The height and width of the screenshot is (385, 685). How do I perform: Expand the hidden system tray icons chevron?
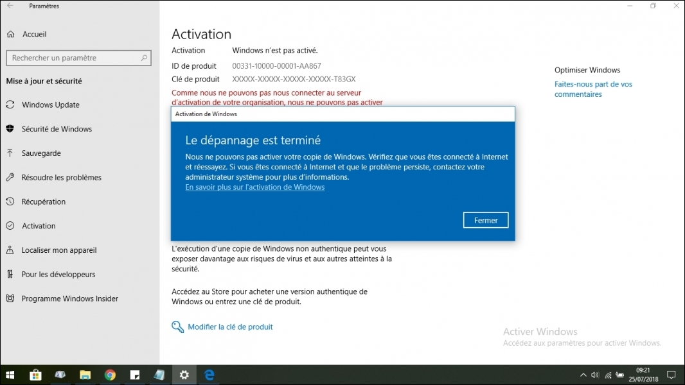[x=583, y=375]
